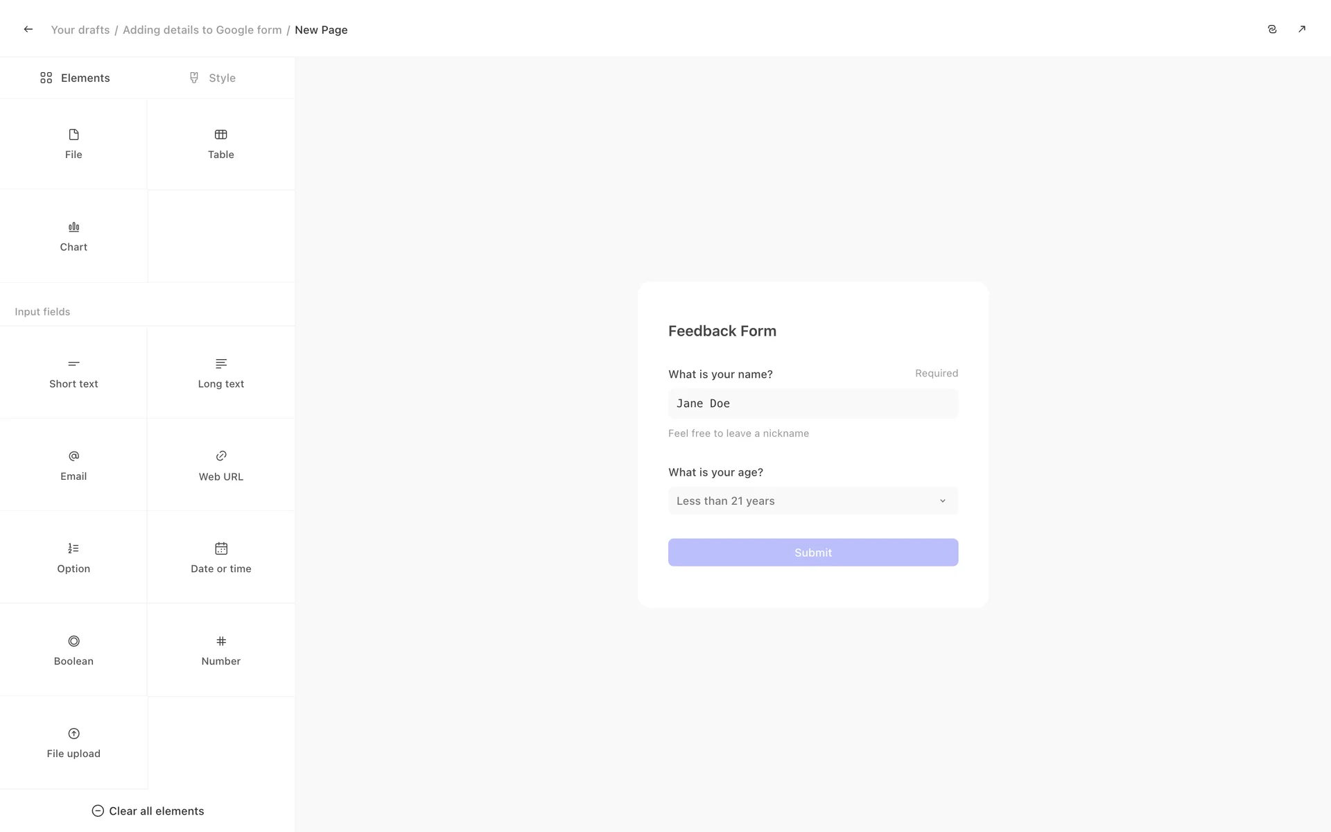The height and width of the screenshot is (832, 1331).
Task: Add a Short text input field
Action: coord(73,373)
